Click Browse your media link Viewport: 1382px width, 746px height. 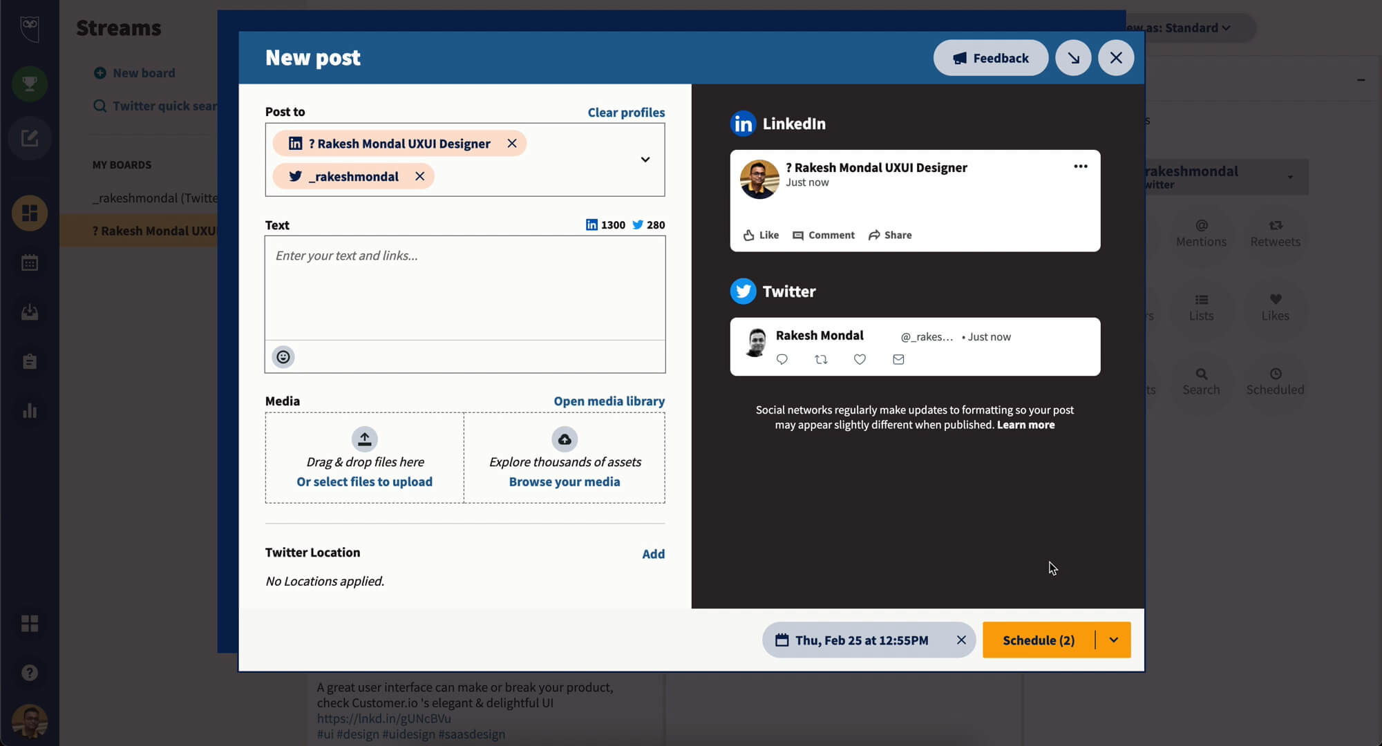point(565,481)
